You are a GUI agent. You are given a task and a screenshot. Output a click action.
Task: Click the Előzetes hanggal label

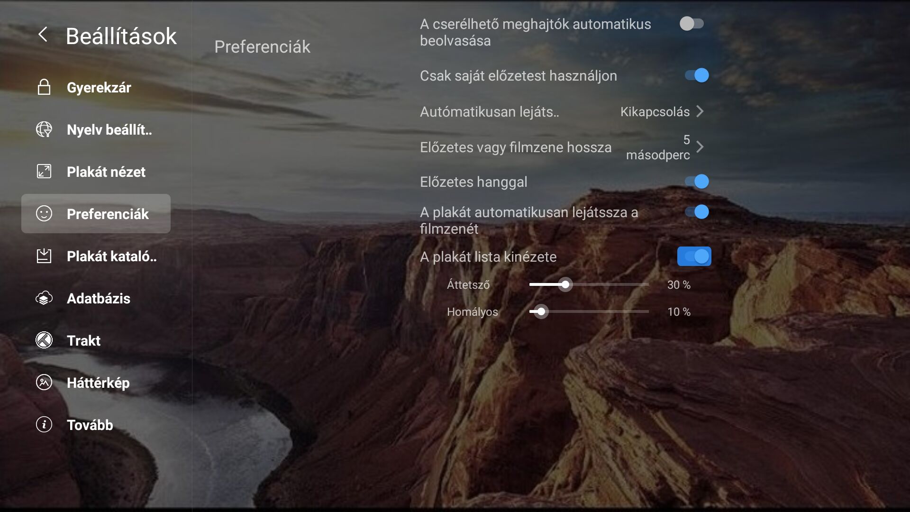pos(473,182)
